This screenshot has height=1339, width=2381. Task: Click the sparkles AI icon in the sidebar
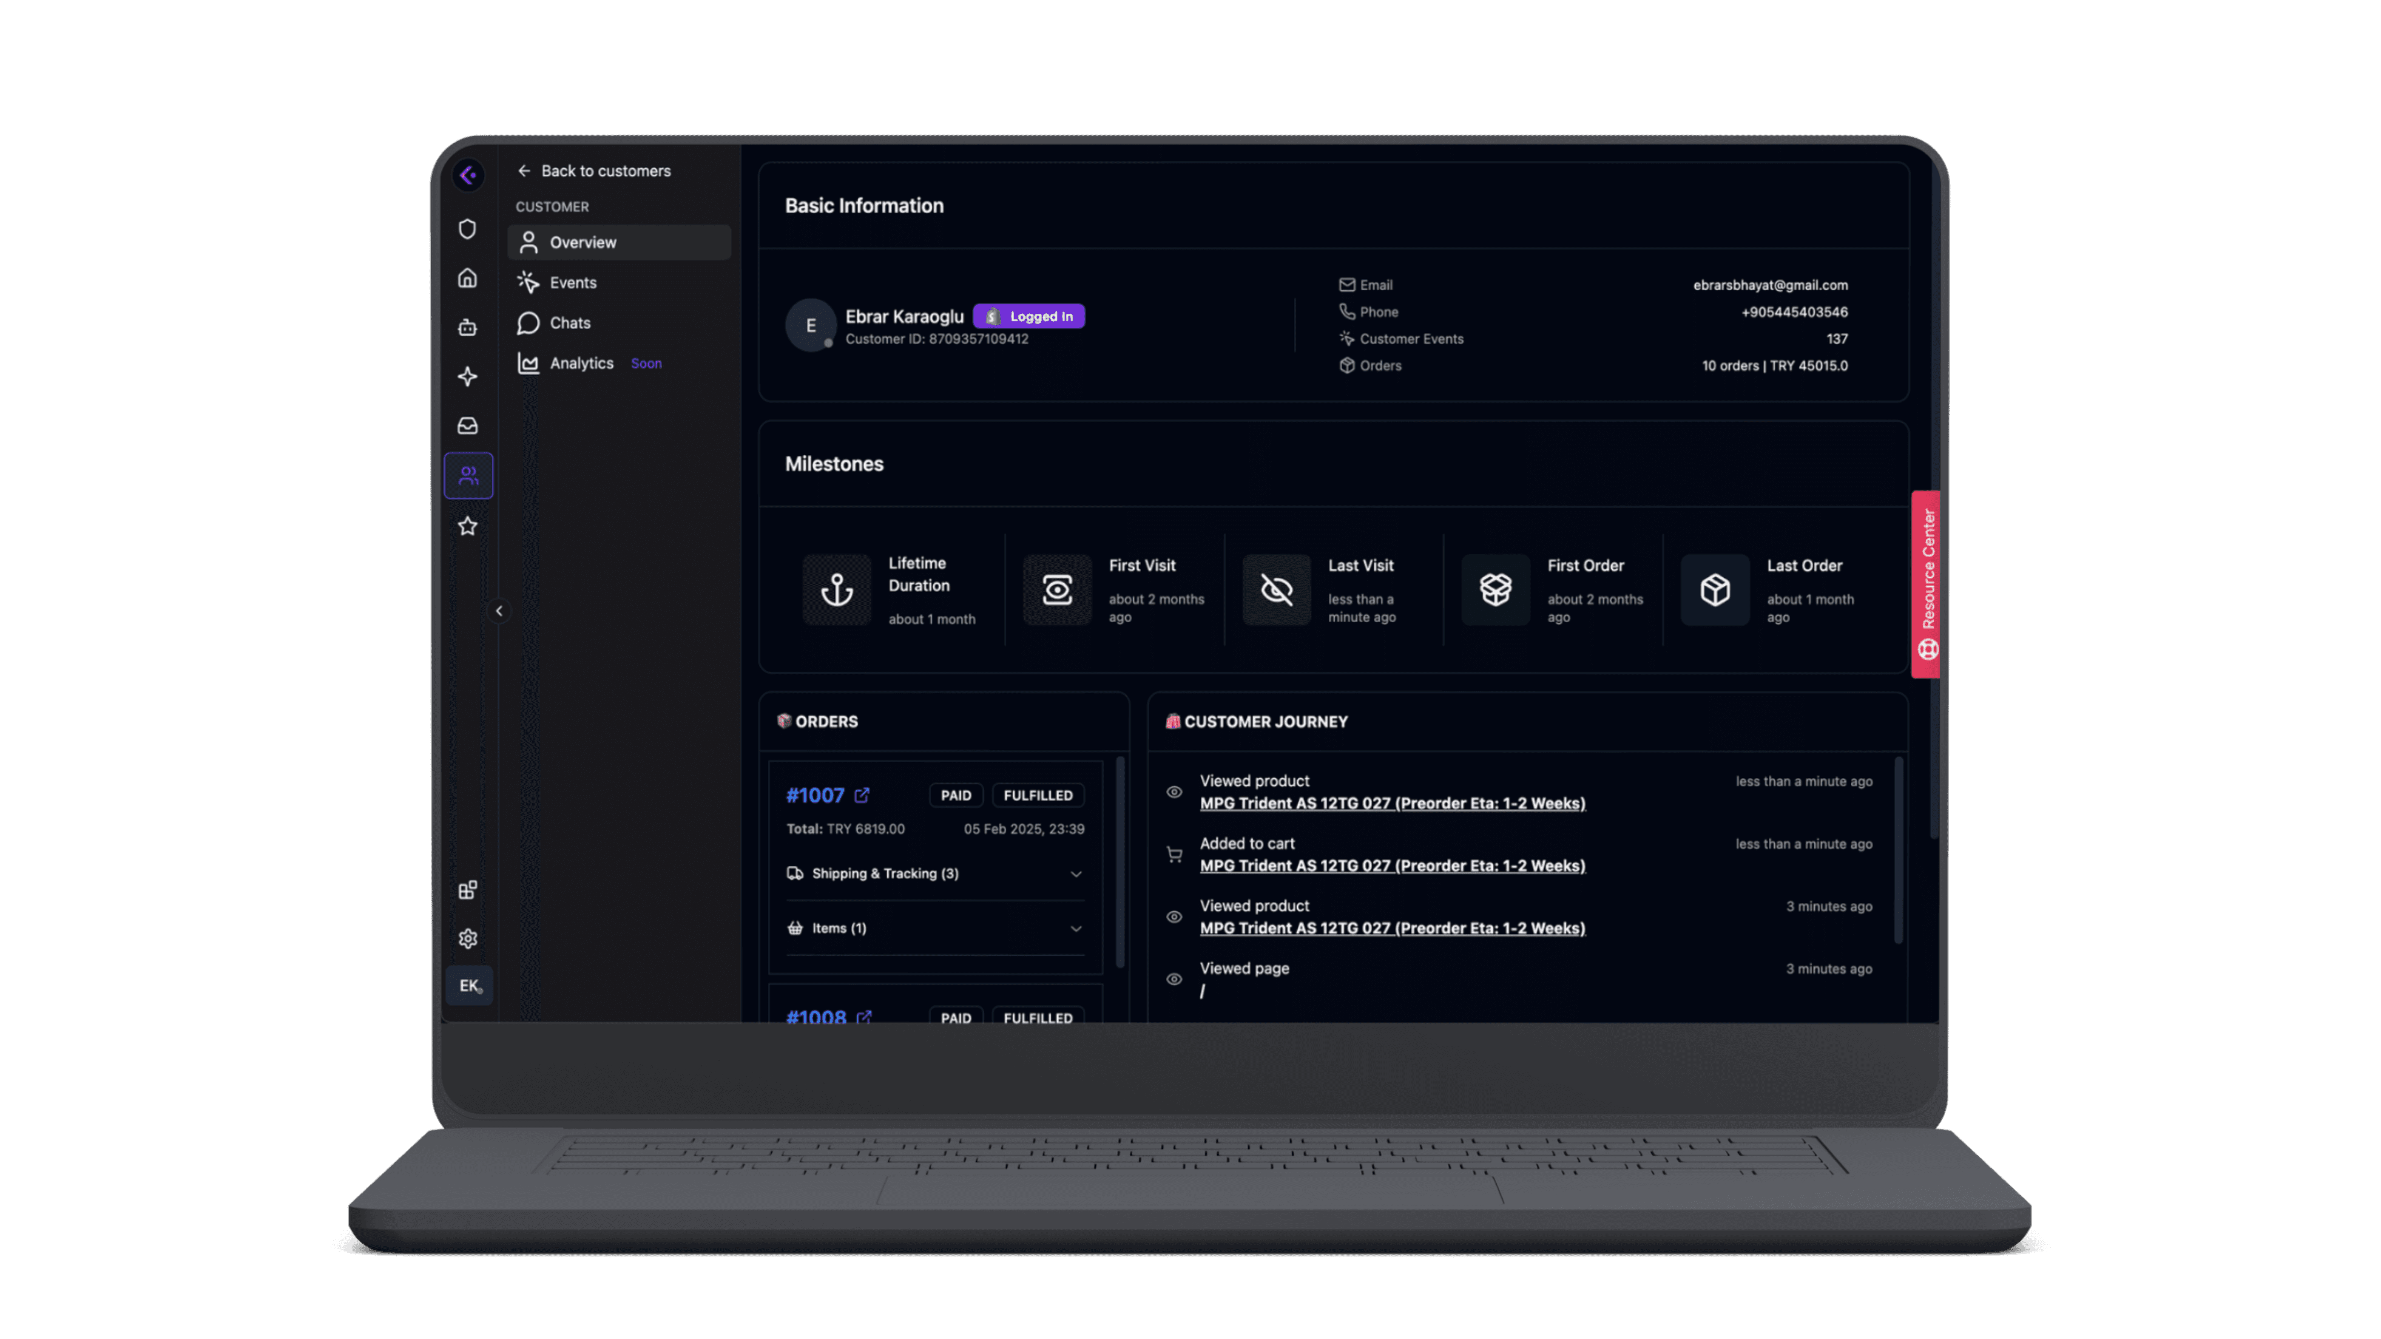pyautogui.click(x=468, y=376)
